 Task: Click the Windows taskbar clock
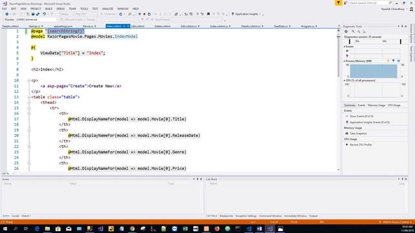[407, 228]
